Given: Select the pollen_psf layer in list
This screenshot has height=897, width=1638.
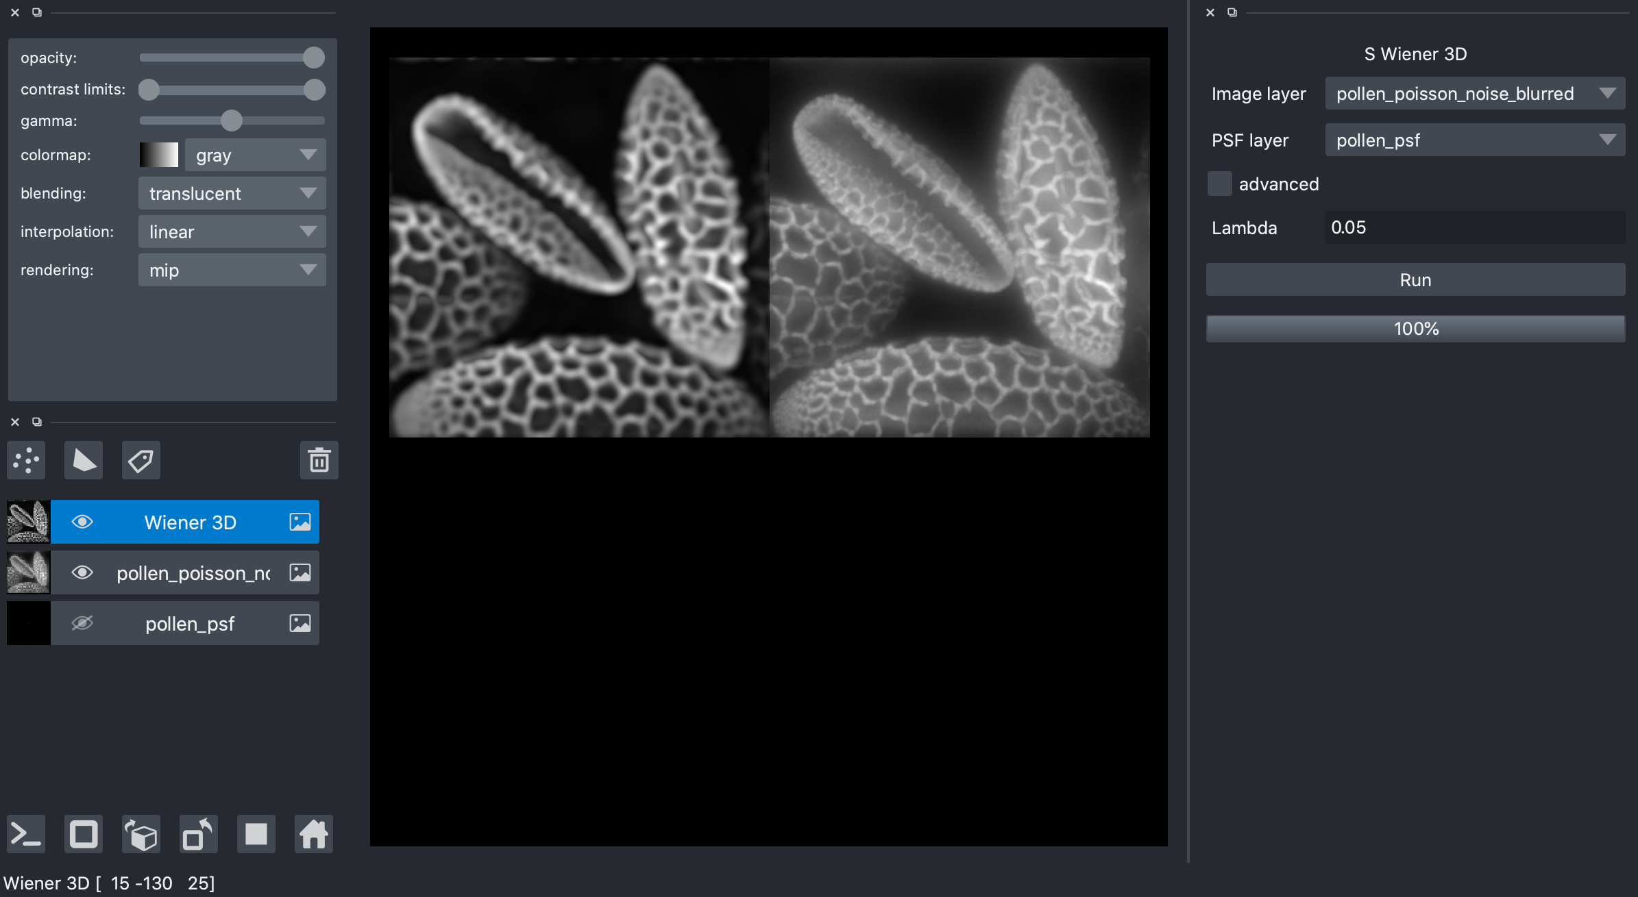Looking at the screenshot, I should (x=190, y=623).
